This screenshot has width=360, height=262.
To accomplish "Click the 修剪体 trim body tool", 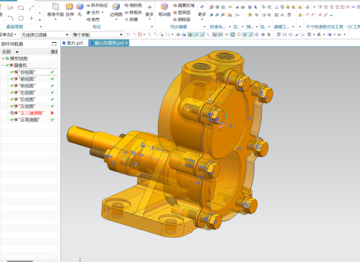I will click(x=133, y=12).
